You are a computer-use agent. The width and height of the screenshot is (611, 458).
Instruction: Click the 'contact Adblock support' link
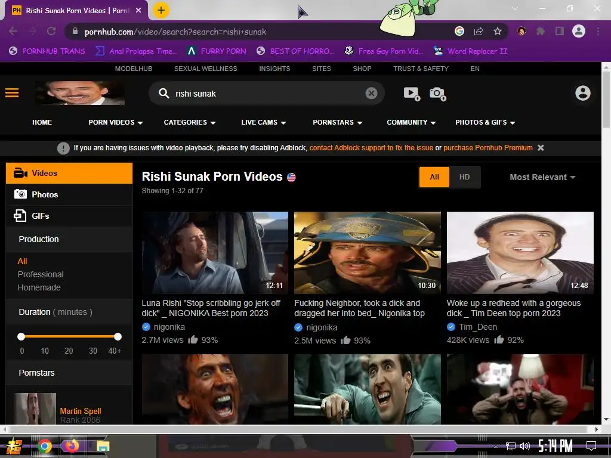371,148
